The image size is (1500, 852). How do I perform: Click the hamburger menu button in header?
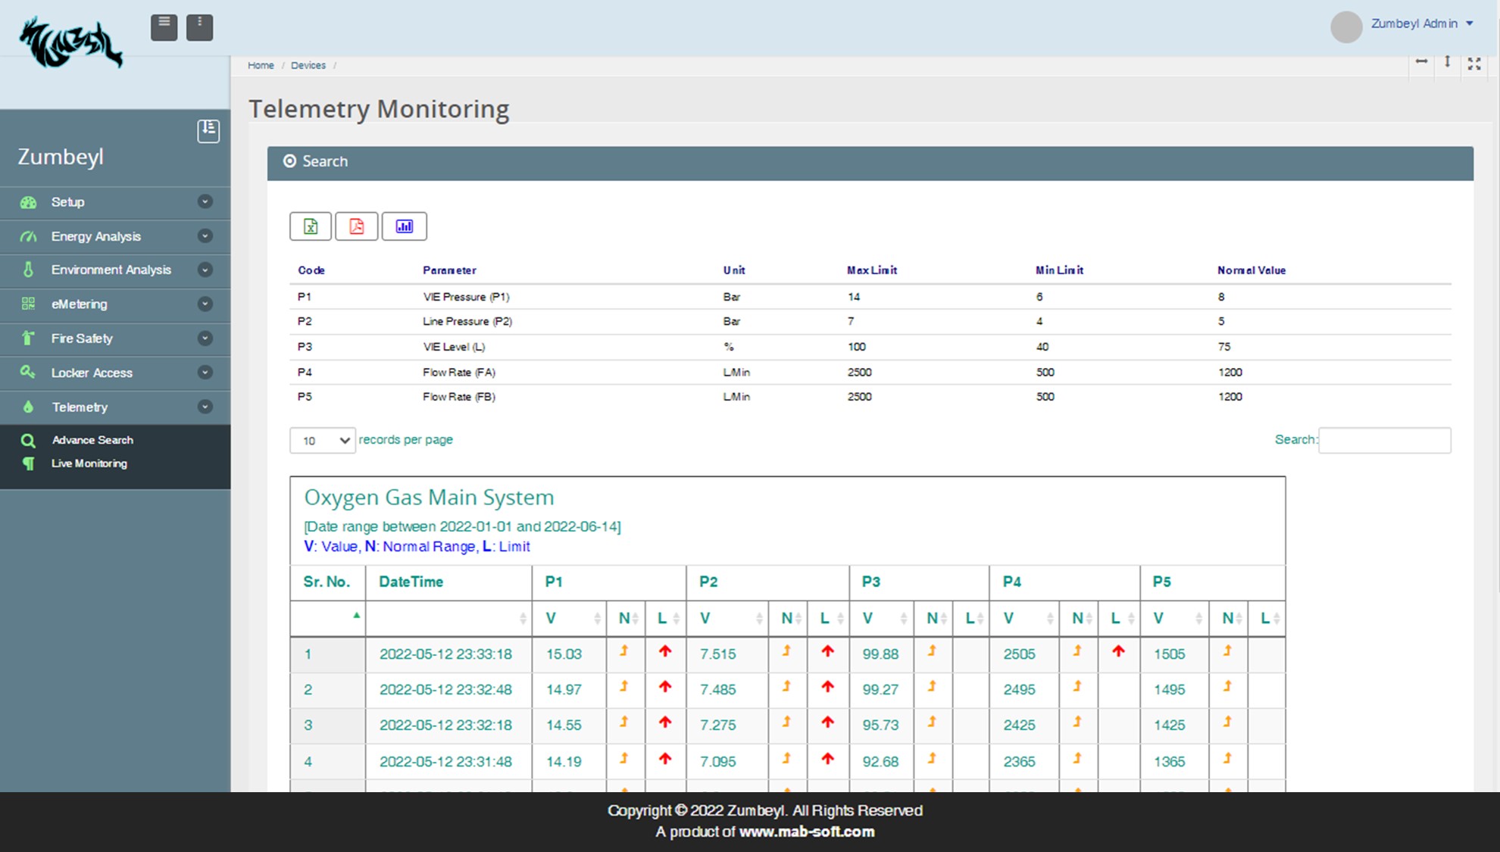tap(164, 27)
